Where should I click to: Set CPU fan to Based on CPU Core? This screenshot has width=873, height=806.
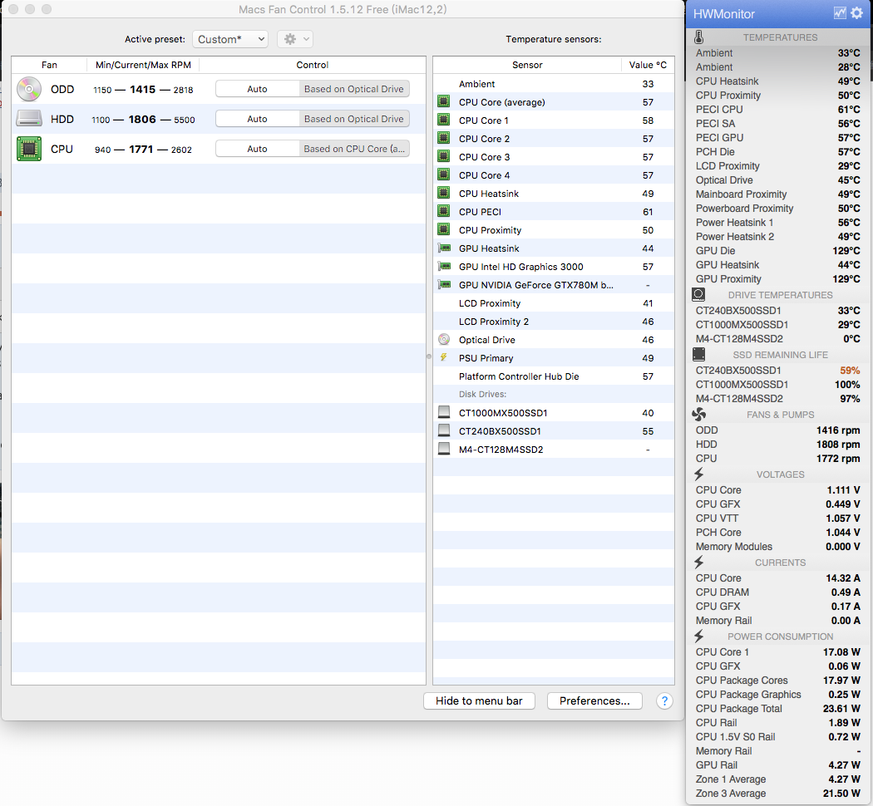354,149
